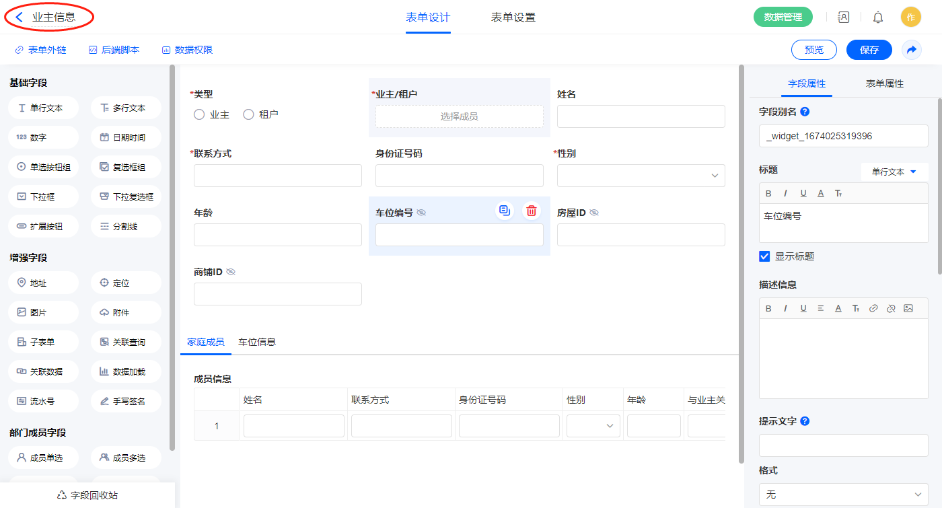Switch to the 车位信息 tab

(x=257, y=342)
